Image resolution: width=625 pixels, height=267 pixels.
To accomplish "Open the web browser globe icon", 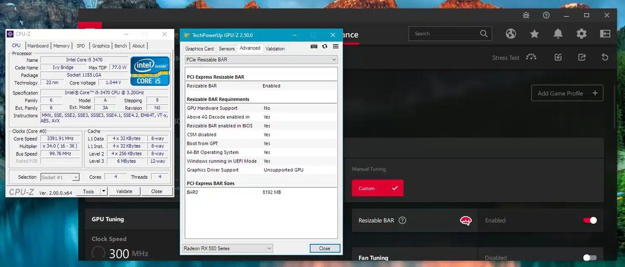I will (511, 34).
